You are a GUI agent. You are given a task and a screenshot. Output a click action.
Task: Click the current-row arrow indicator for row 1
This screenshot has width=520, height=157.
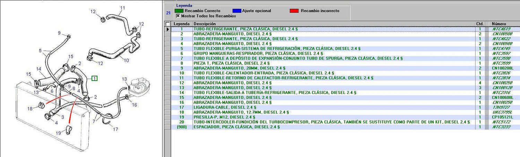point(168,29)
